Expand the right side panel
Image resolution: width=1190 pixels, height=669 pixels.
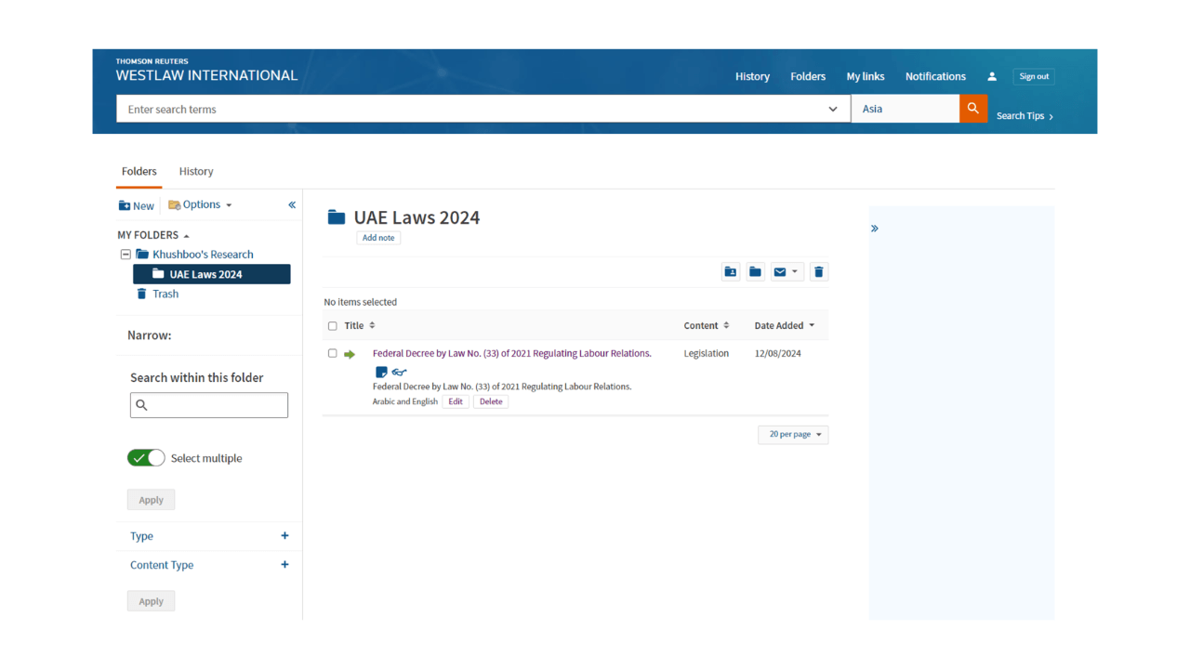click(875, 229)
